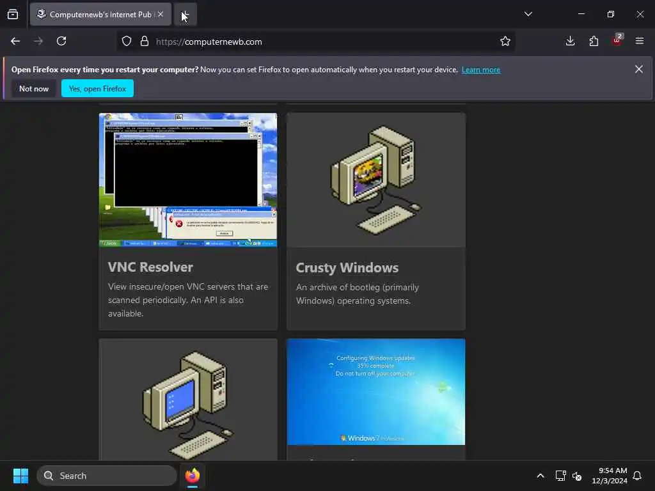This screenshot has width=655, height=491.
Task: Open the notifications bell icon
Action: coord(637,476)
